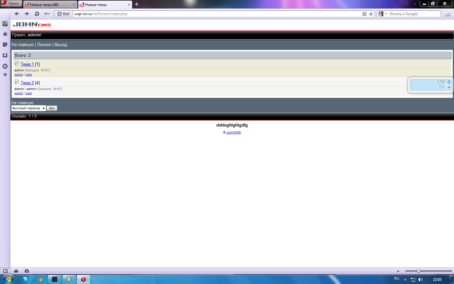Open the JohnCMS copyright link

[x=234, y=133]
